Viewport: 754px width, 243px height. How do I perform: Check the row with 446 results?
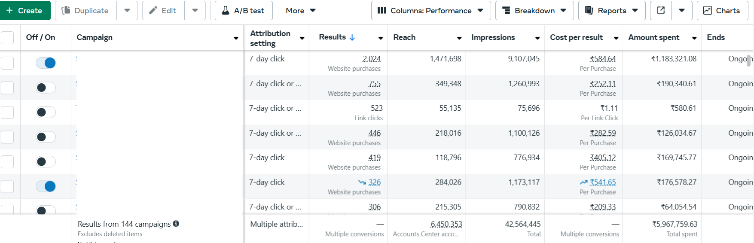[x=7, y=137]
